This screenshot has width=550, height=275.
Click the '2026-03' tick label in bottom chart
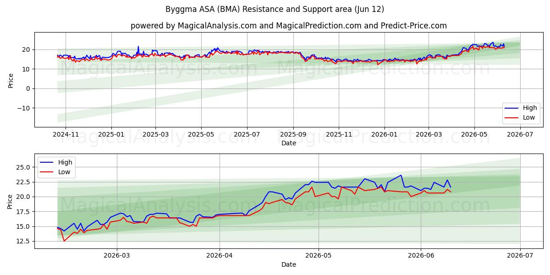point(117,256)
